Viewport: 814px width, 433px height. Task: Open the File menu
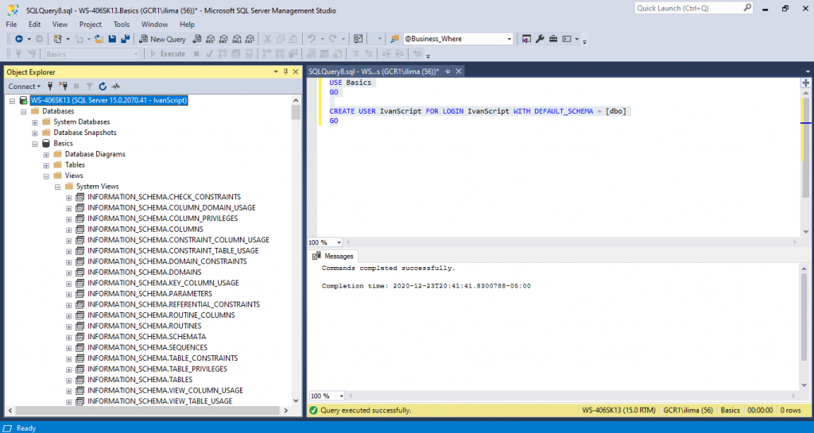pyautogui.click(x=11, y=25)
